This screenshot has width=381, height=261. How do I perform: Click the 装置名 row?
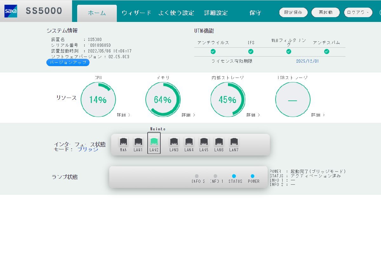(76, 39)
